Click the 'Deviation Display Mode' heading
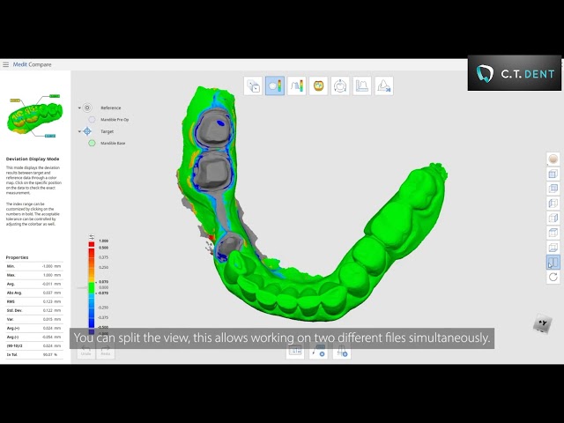 point(33,159)
